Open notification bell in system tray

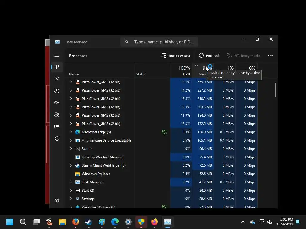pyautogui.click(x=298, y=222)
